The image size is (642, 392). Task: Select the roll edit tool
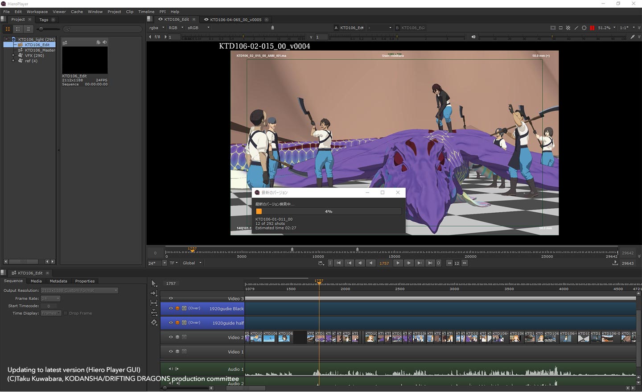tap(154, 313)
